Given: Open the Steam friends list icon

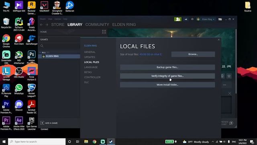Looking at the screenshot, I should coord(177,19).
